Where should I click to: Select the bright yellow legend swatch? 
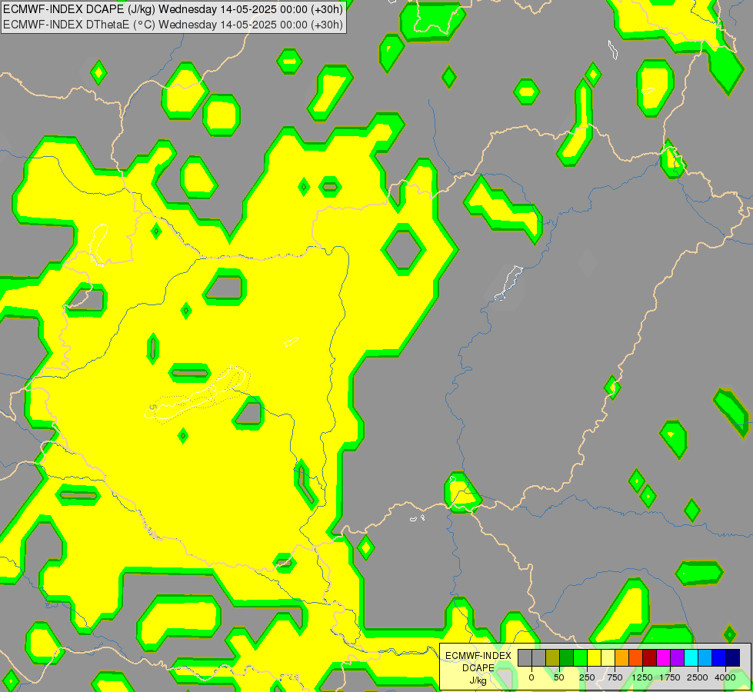tap(594, 658)
